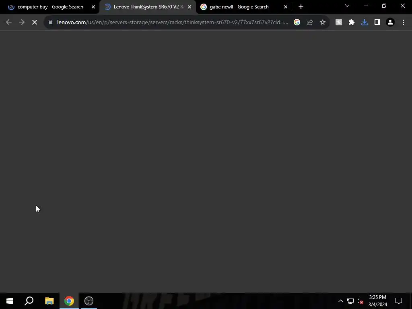Close the 'gabe newll' search tab
The width and height of the screenshot is (412, 309).
(x=286, y=7)
